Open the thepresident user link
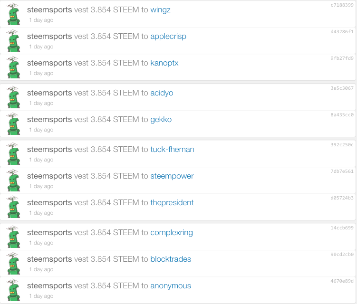357x304 pixels. coord(172,203)
